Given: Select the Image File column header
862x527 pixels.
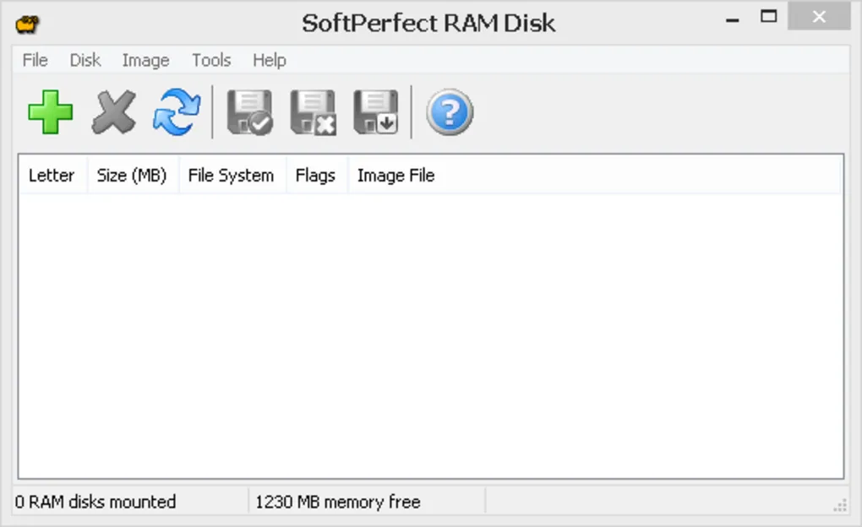Looking at the screenshot, I should click(396, 176).
